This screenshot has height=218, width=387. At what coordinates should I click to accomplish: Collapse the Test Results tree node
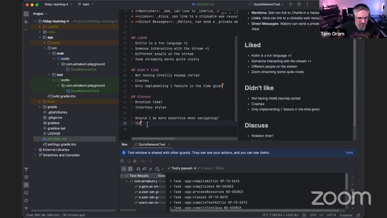pos(122,176)
